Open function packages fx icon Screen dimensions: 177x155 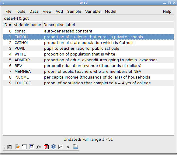[39, 147]
